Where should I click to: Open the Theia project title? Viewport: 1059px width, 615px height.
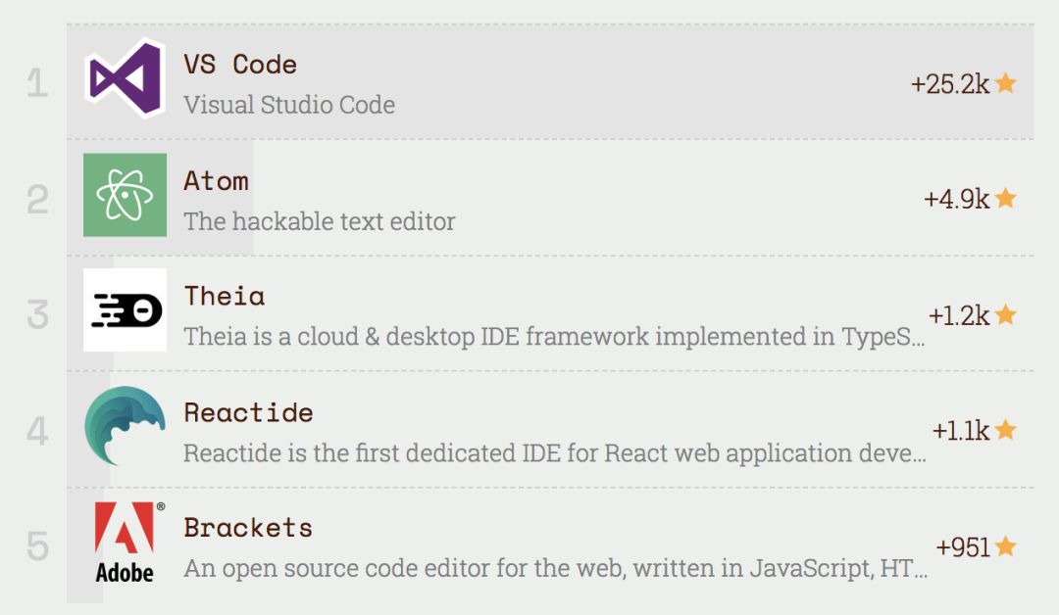[x=225, y=296]
